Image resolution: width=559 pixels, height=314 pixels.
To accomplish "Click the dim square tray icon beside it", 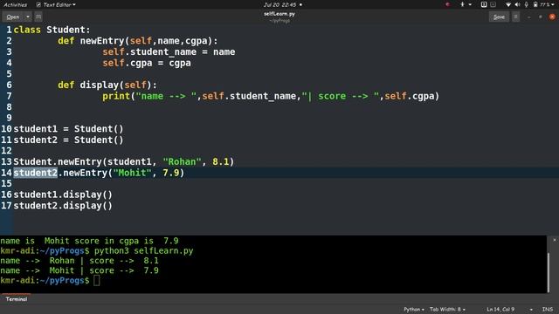I will pyautogui.click(x=493, y=4).
